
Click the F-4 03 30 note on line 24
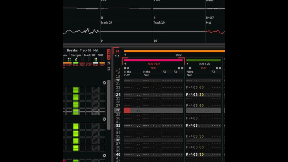click(195, 95)
